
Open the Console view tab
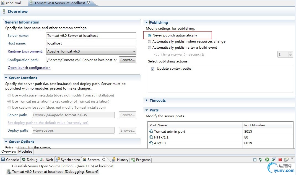point(10,160)
